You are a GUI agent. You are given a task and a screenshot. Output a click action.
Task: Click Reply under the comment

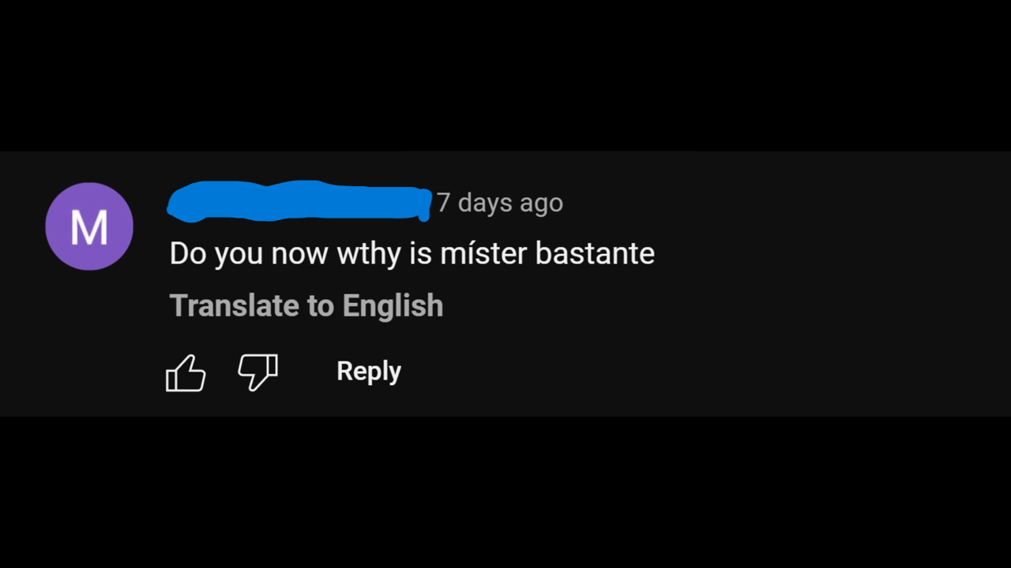369,371
